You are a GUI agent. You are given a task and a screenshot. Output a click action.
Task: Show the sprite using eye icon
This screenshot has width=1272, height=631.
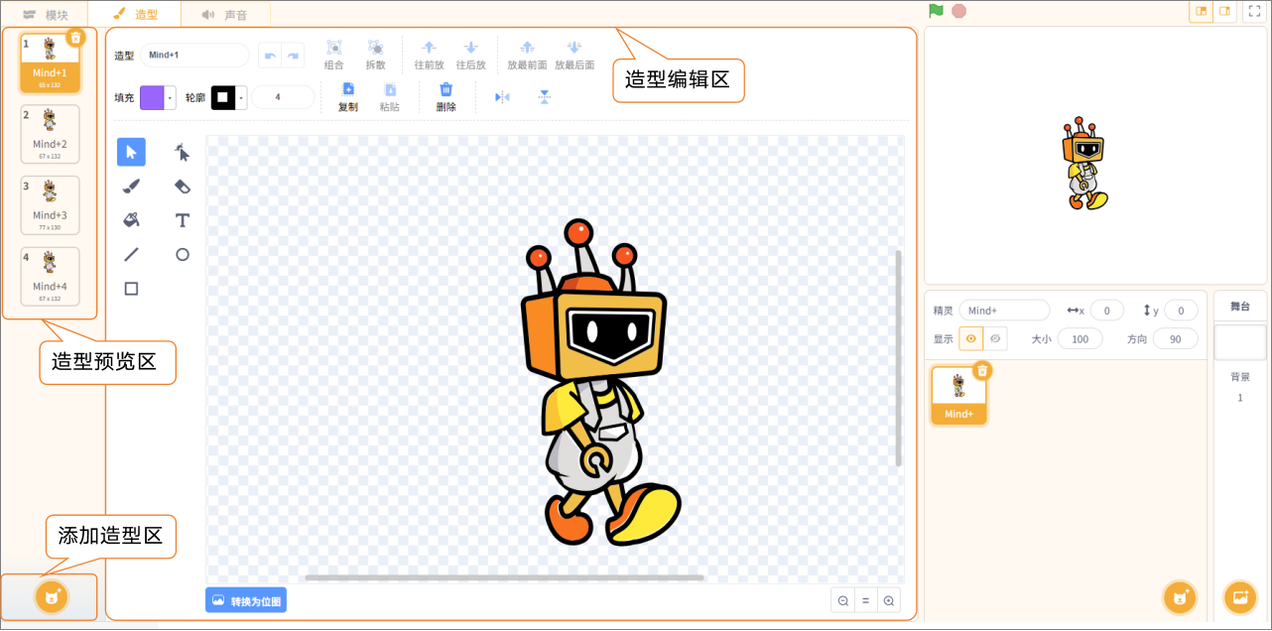[970, 339]
